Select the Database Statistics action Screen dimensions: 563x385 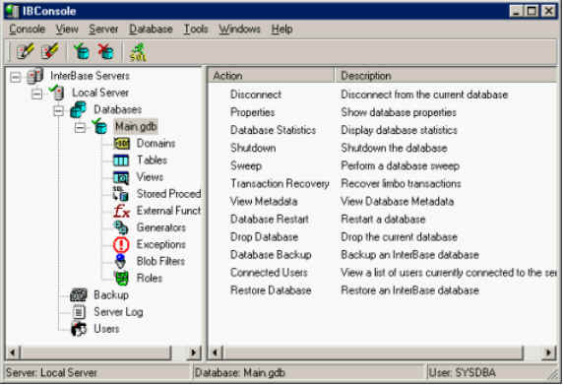tap(273, 130)
